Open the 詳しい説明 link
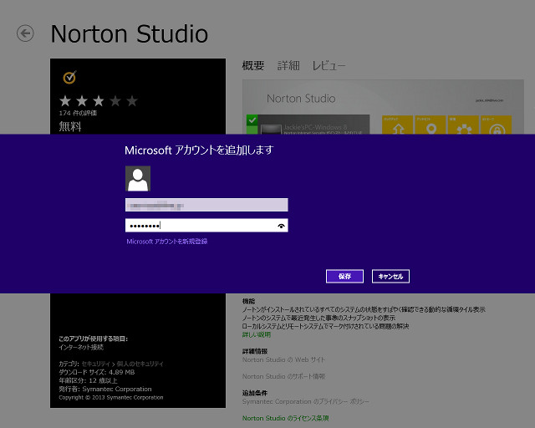The width and height of the screenshot is (535, 428). click(257, 334)
